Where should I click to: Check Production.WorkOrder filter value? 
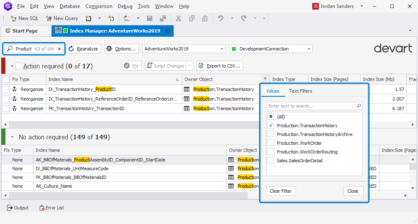point(271,143)
